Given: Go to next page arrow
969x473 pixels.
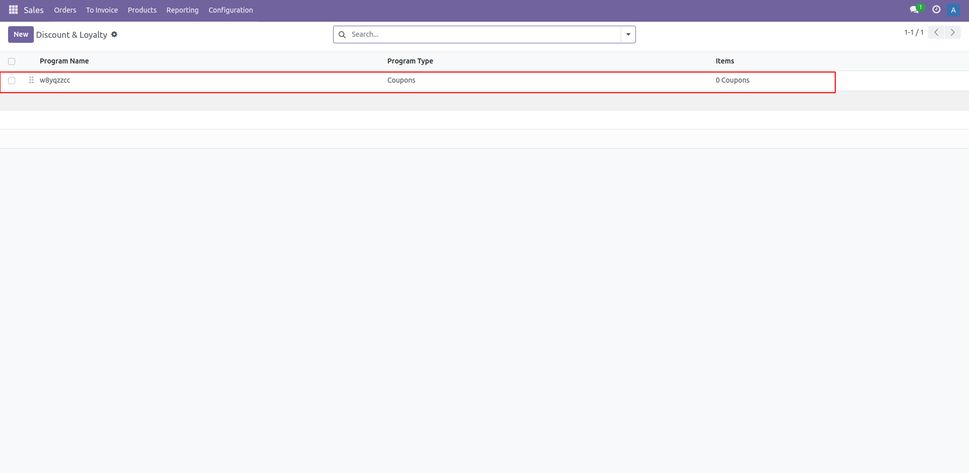Looking at the screenshot, I should point(952,32).
